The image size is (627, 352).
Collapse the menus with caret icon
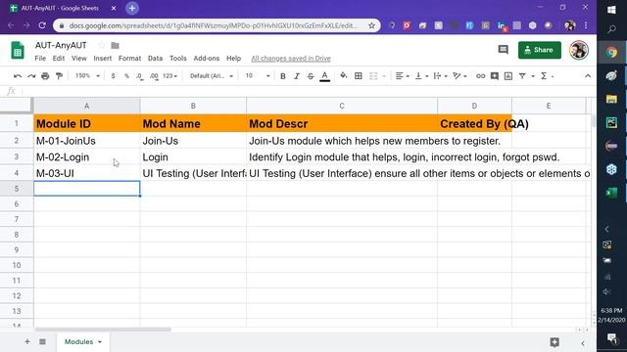tap(588, 76)
